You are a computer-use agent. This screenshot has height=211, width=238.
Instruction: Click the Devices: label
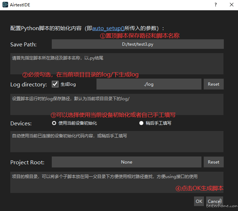coord(21,124)
